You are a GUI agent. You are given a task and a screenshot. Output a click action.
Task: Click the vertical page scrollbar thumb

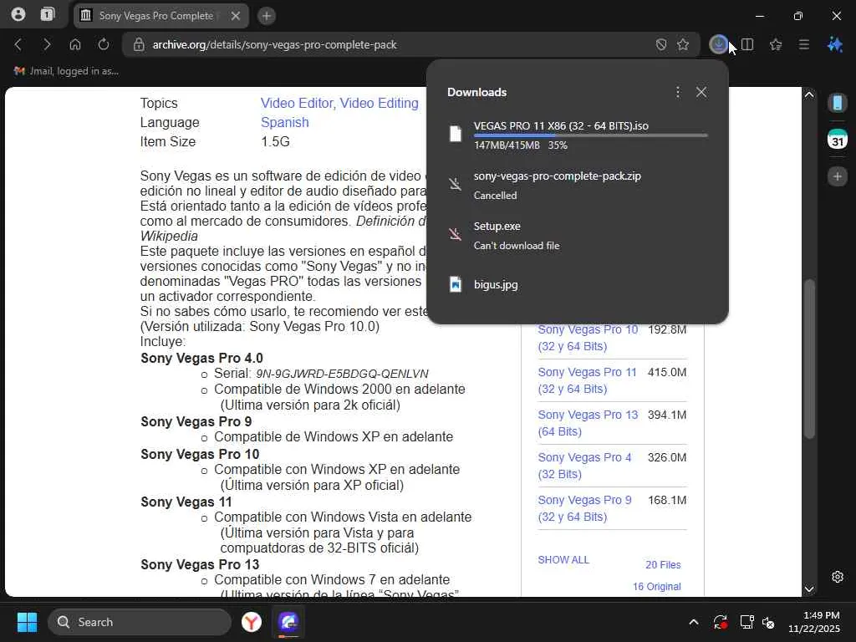tap(809, 359)
